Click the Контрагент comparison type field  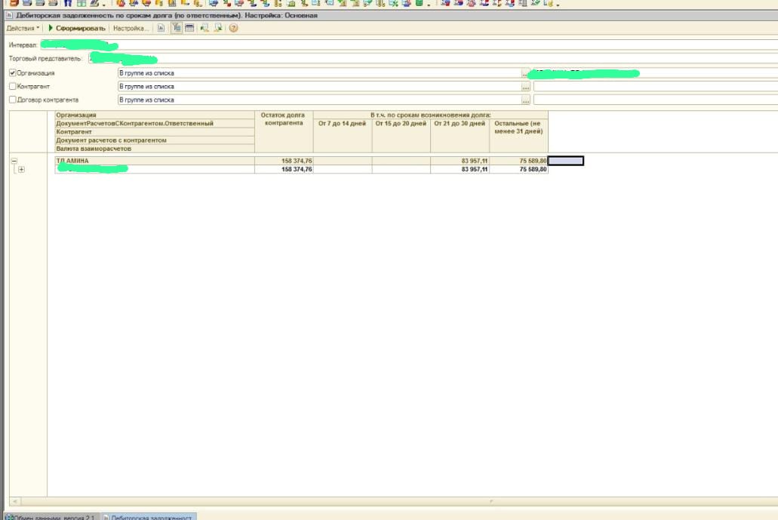318,87
